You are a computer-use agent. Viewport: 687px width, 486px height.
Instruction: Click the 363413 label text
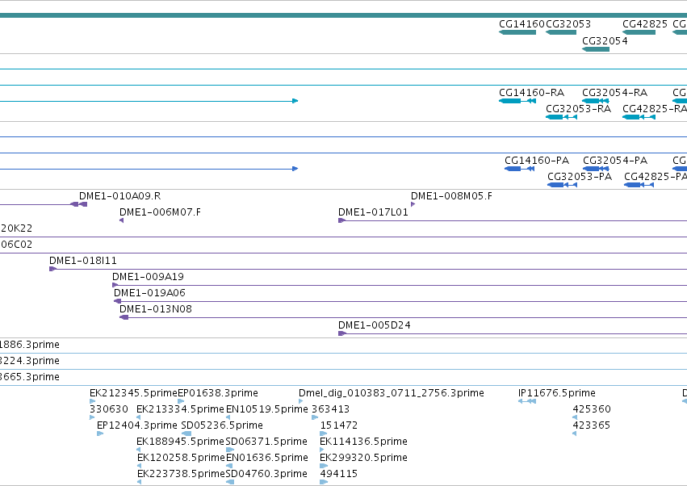click(x=330, y=409)
